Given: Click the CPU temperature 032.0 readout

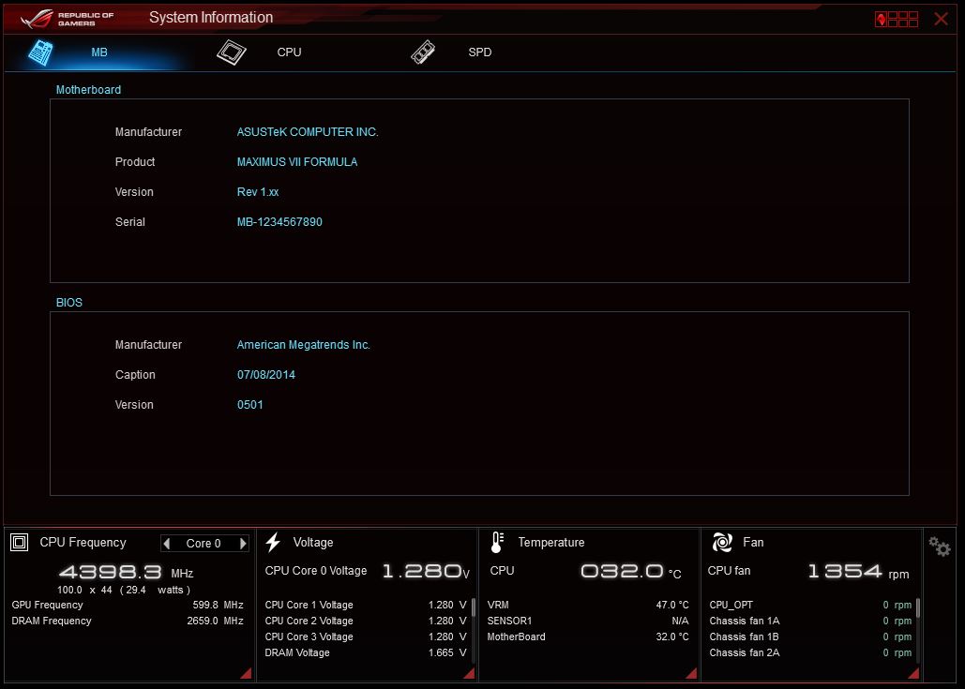Looking at the screenshot, I should coord(631,572).
